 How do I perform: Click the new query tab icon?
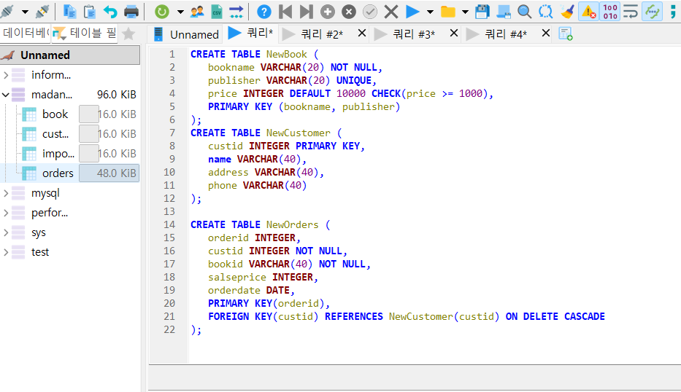(x=566, y=34)
